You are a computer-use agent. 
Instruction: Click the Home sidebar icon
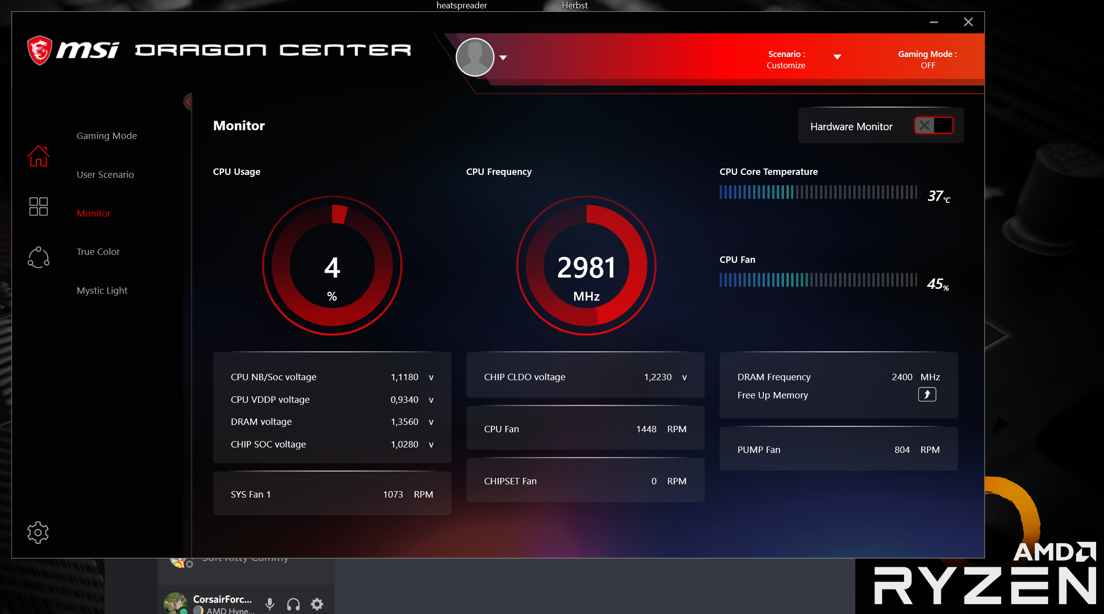pos(38,156)
